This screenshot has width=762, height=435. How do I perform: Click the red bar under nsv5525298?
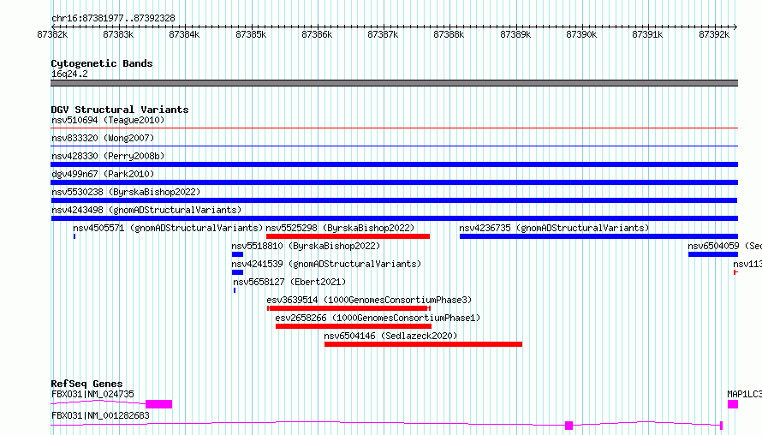348,236
